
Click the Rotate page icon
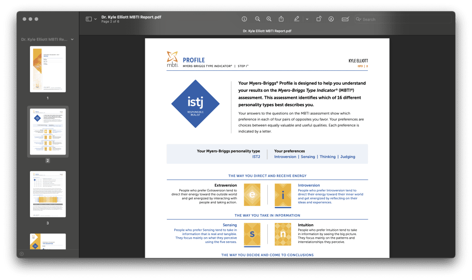(319, 19)
